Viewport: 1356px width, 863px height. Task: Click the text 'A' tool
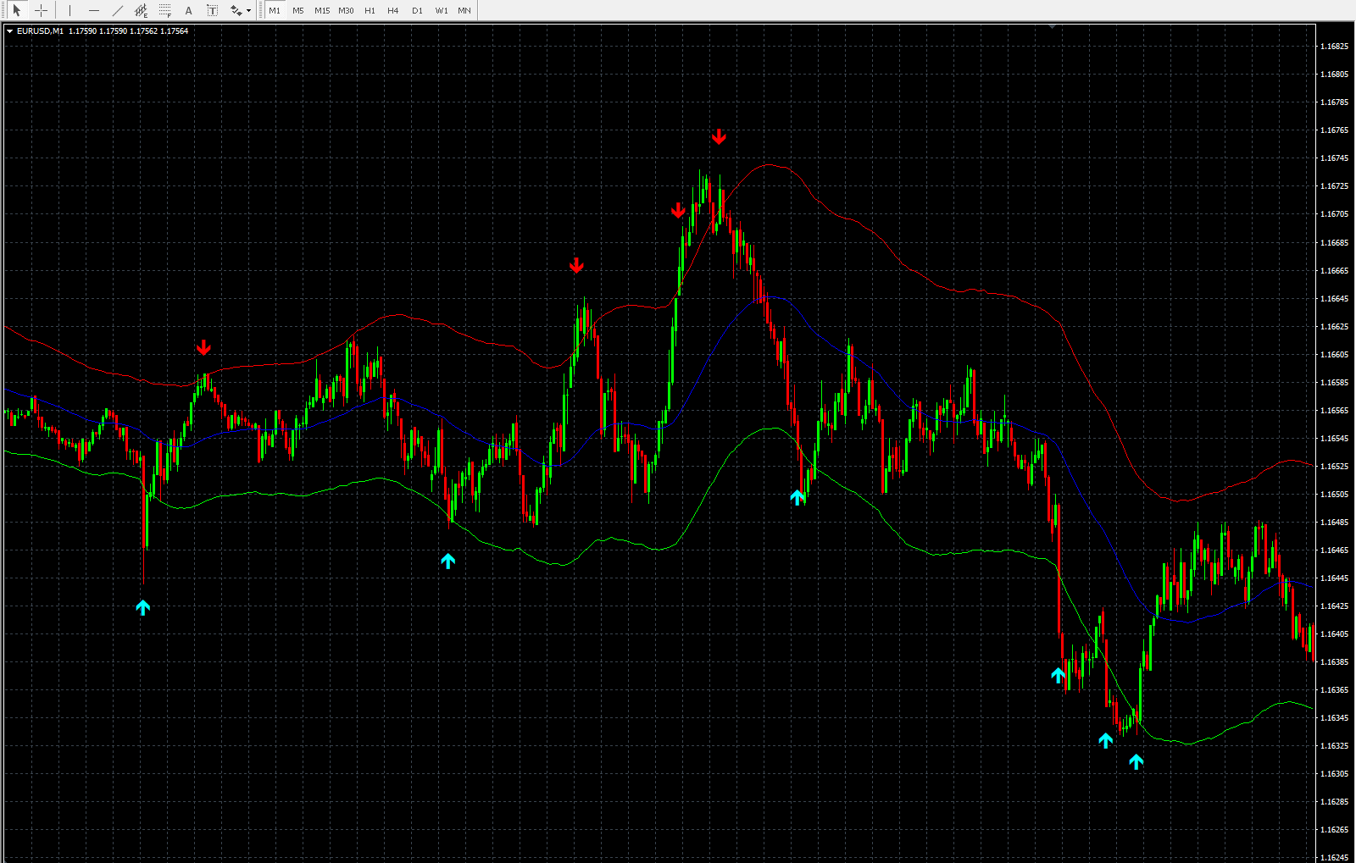click(189, 11)
